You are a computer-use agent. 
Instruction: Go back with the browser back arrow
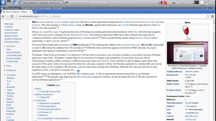pyautogui.click(x=3, y=16)
